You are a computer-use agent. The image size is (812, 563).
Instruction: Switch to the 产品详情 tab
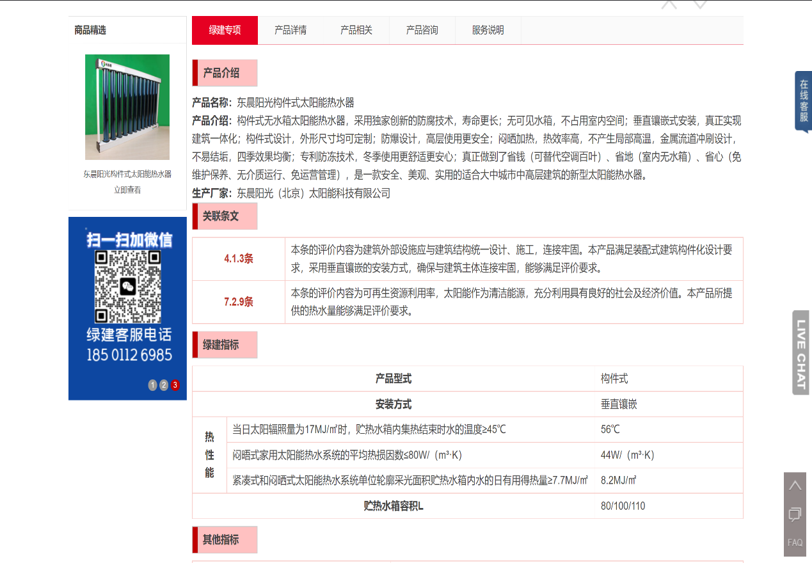[291, 30]
